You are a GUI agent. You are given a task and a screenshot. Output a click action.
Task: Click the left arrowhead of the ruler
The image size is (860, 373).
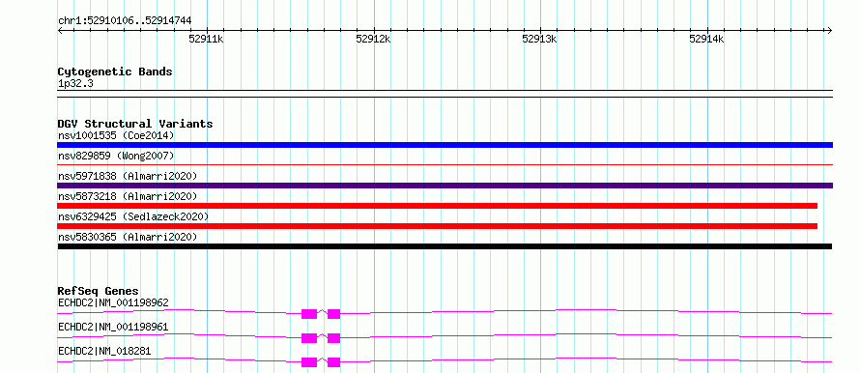(x=60, y=31)
